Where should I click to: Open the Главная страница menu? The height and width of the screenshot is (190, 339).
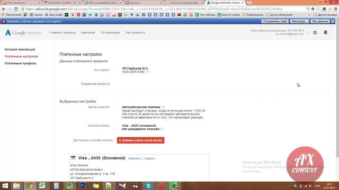pyautogui.click(x=63, y=33)
